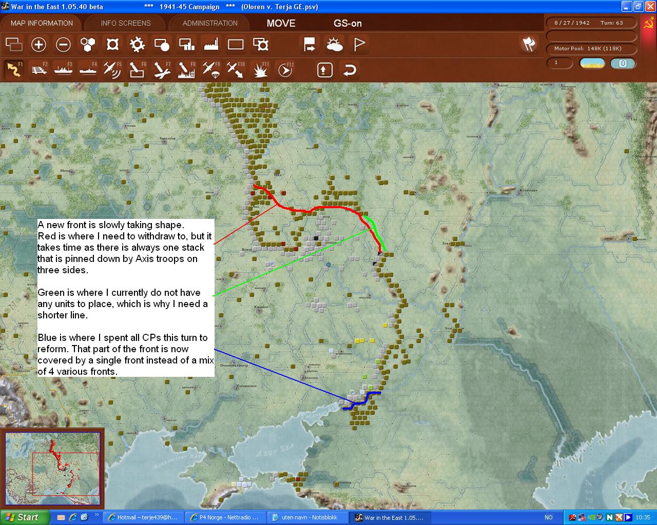The image size is (657, 525).
Task: Select the F2 rail mode icon
Action: pyautogui.click(x=38, y=69)
